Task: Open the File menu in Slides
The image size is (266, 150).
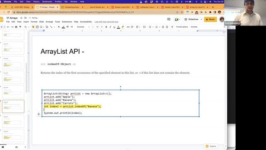Action: (8, 22)
